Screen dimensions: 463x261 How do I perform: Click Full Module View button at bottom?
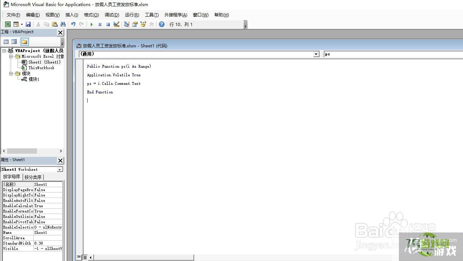[85, 257]
